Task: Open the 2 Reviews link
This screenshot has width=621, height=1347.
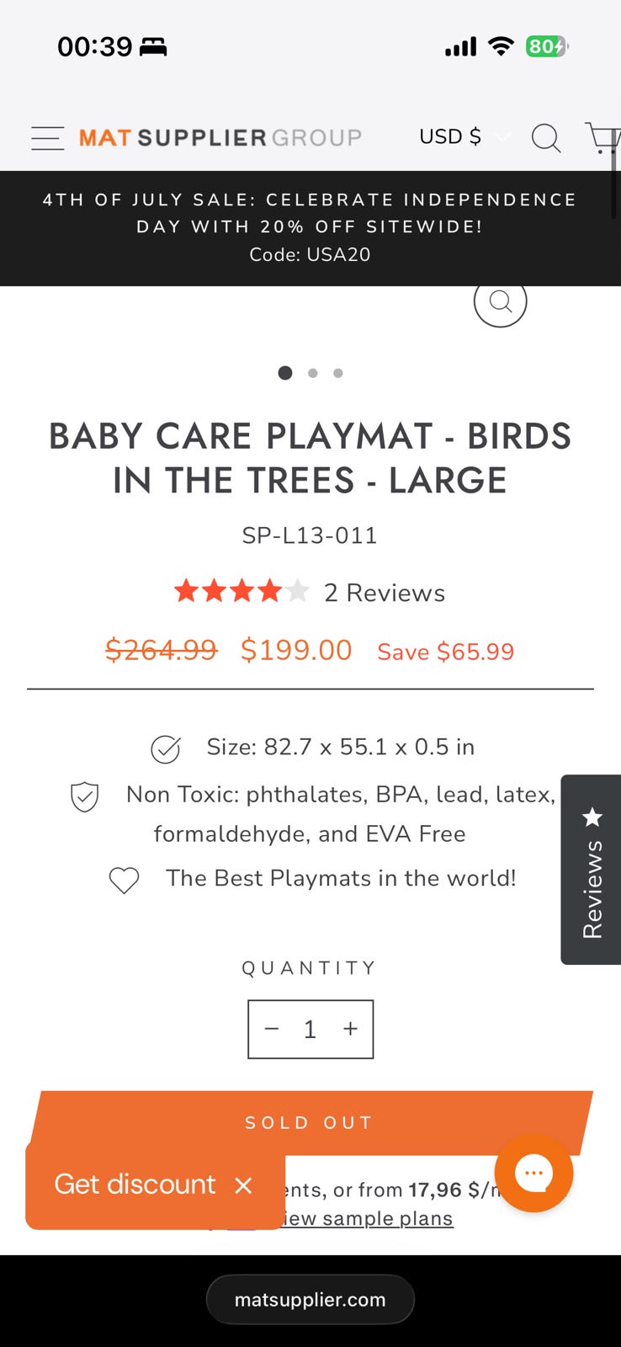Action: click(x=385, y=593)
